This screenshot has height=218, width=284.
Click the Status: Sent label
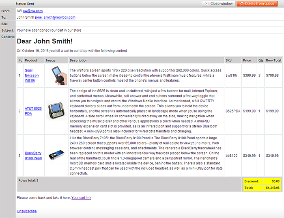[25, 4]
